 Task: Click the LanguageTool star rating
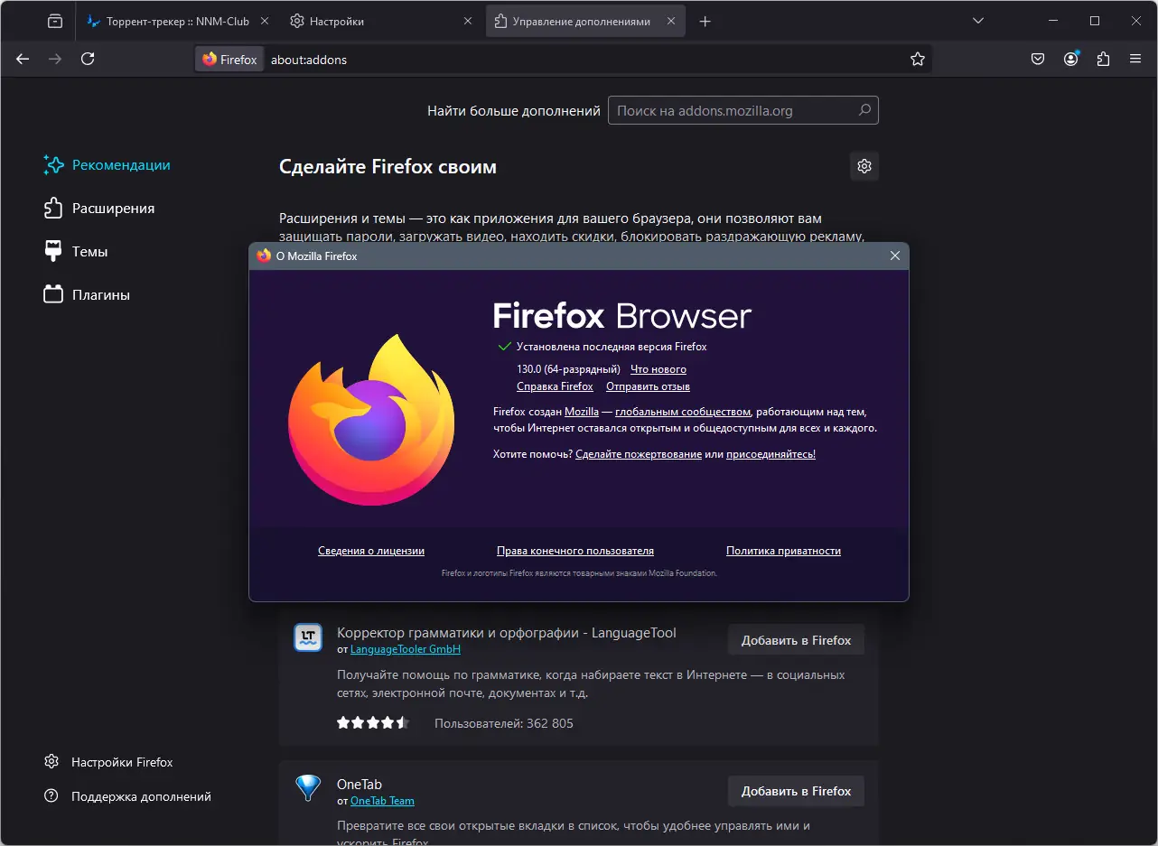click(x=373, y=723)
